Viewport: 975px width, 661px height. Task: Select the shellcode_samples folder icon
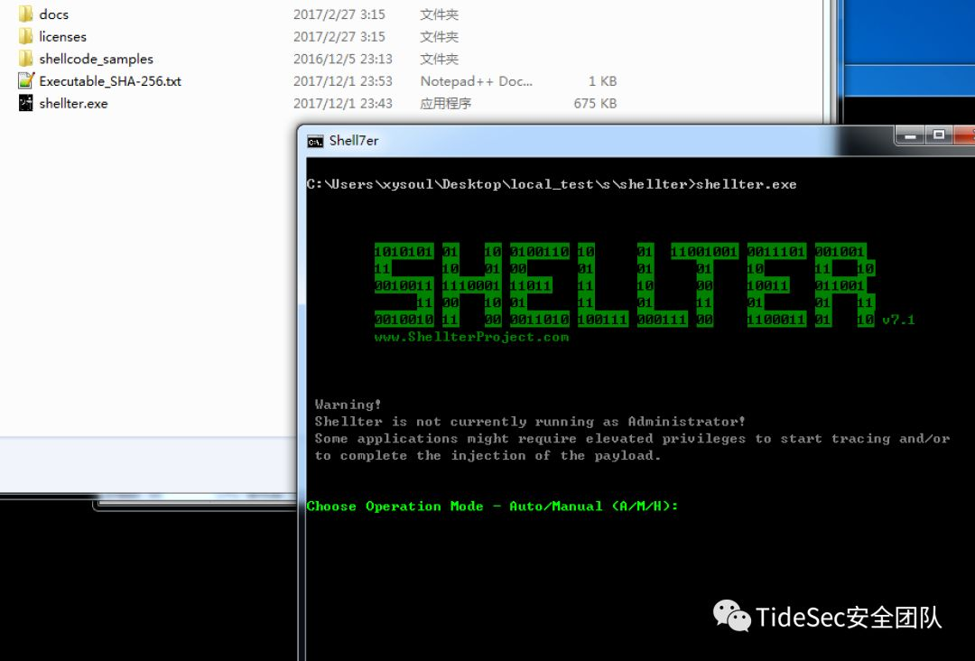tap(25, 59)
